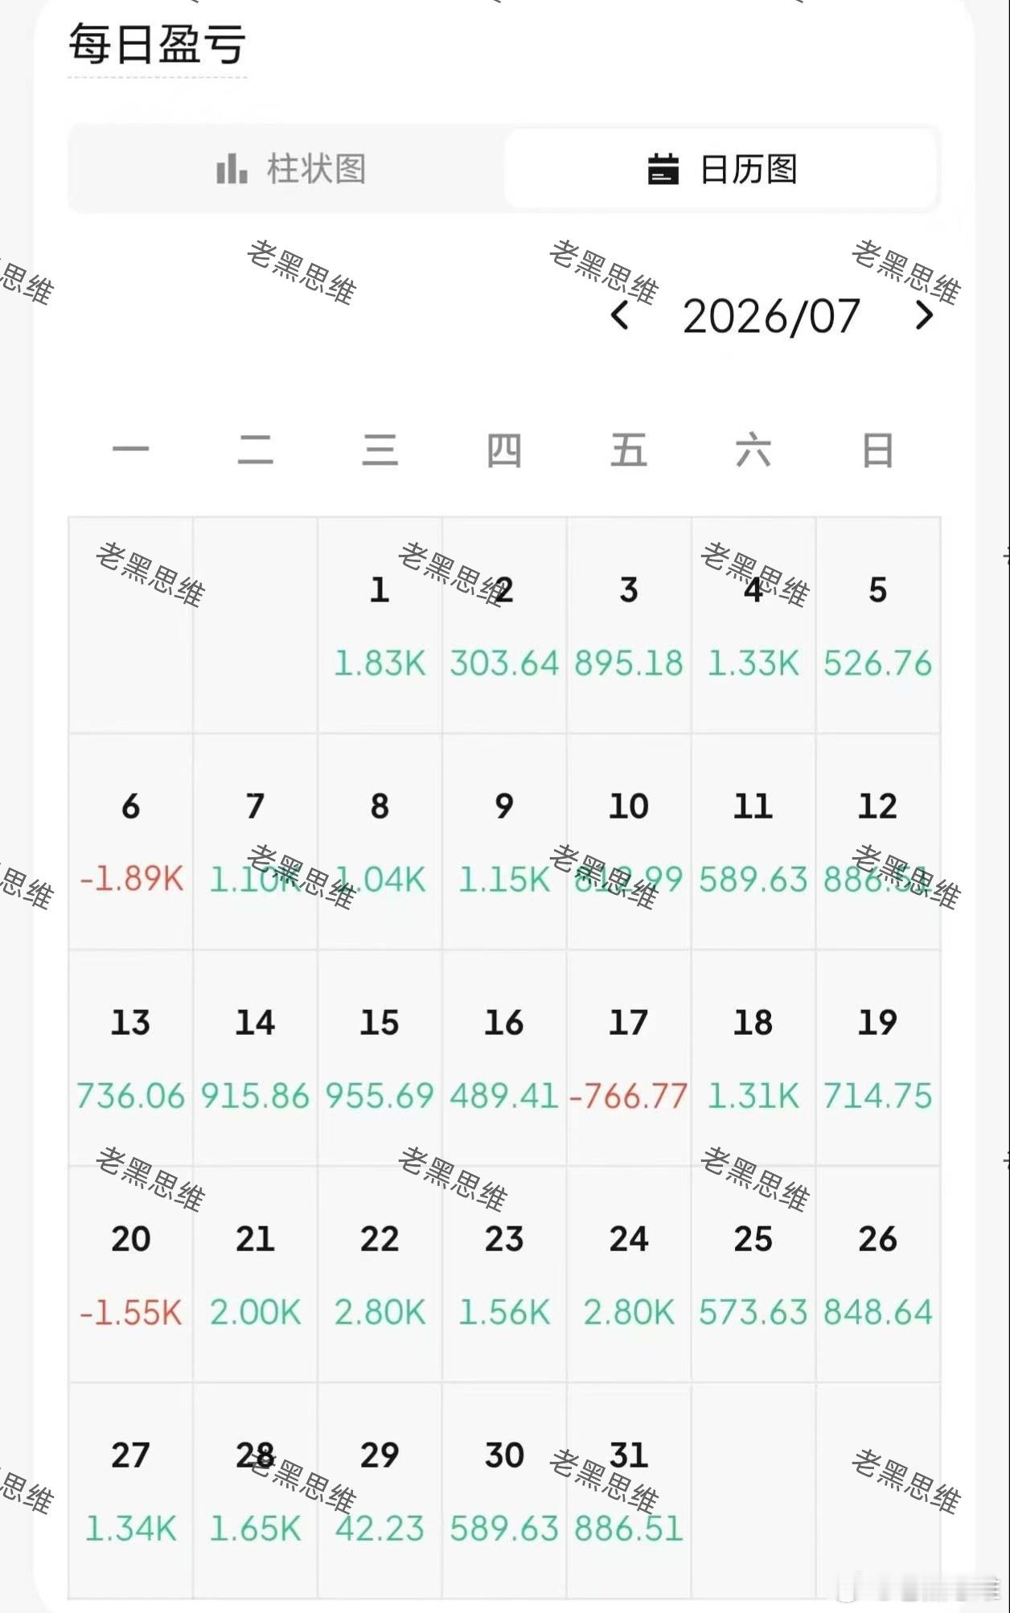The height and width of the screenshot is (1613, 1010).
Task: Select day 1 cell showing 1.83K
Action: tap(380, 626)
